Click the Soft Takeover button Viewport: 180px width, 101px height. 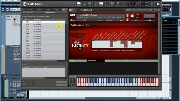tap(62, 82)
